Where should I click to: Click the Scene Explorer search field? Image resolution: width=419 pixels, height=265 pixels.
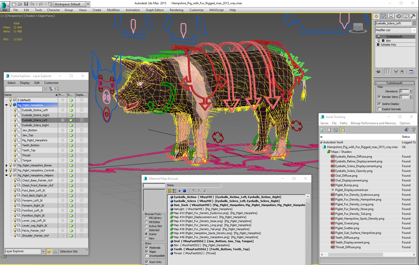point(24,89)
